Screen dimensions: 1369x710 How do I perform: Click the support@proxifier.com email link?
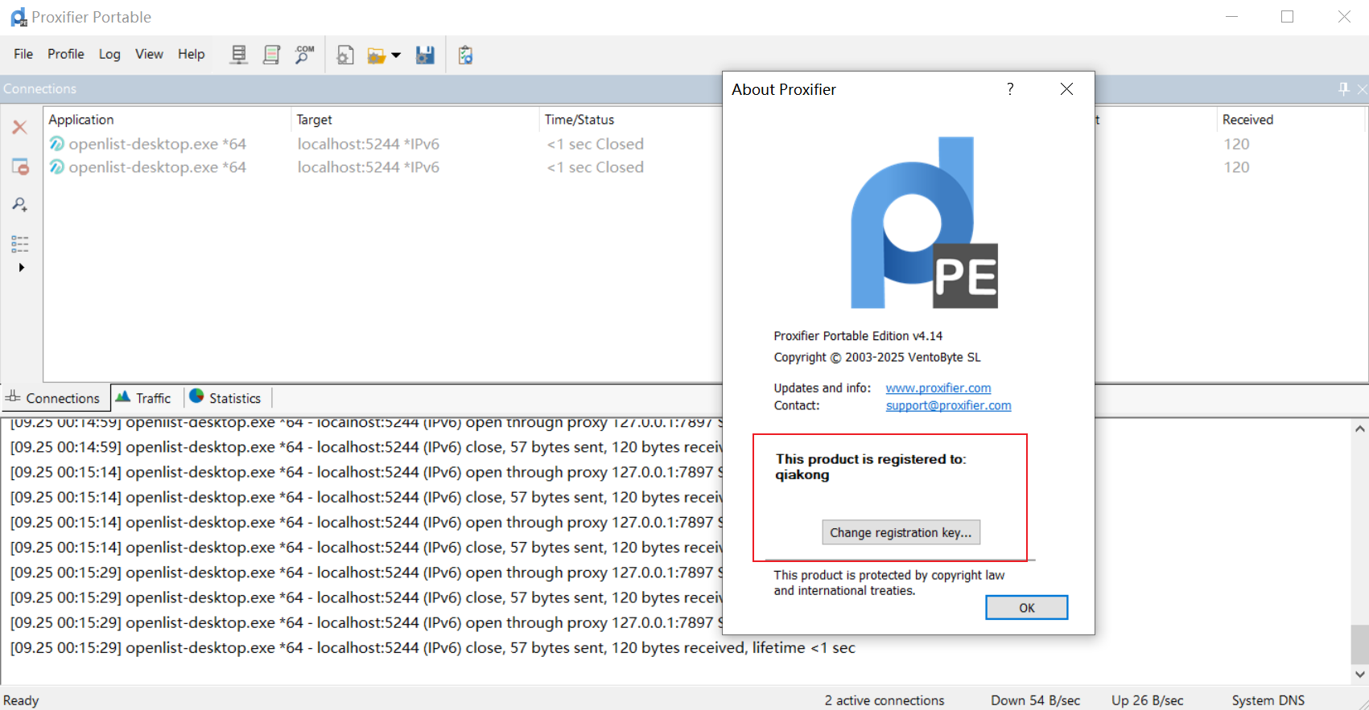click(x=948, y=406)
